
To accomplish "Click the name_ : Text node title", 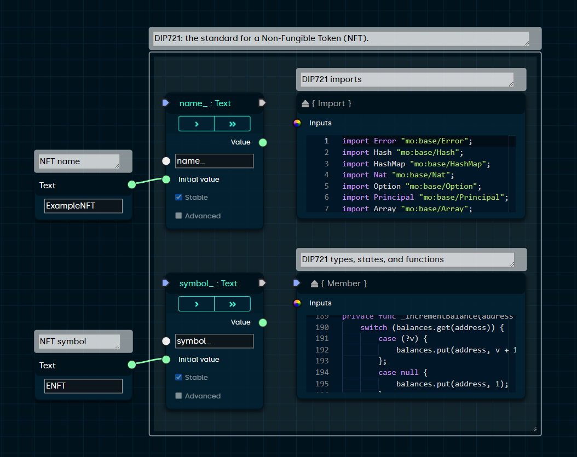I will [x=205, y=103].
